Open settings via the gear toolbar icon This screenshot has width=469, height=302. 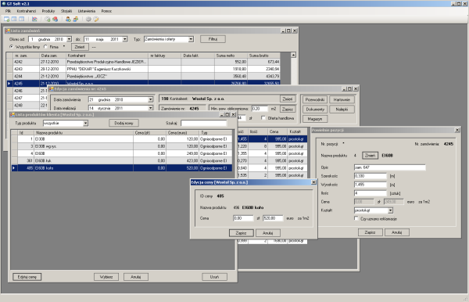(x=88, y=19)
